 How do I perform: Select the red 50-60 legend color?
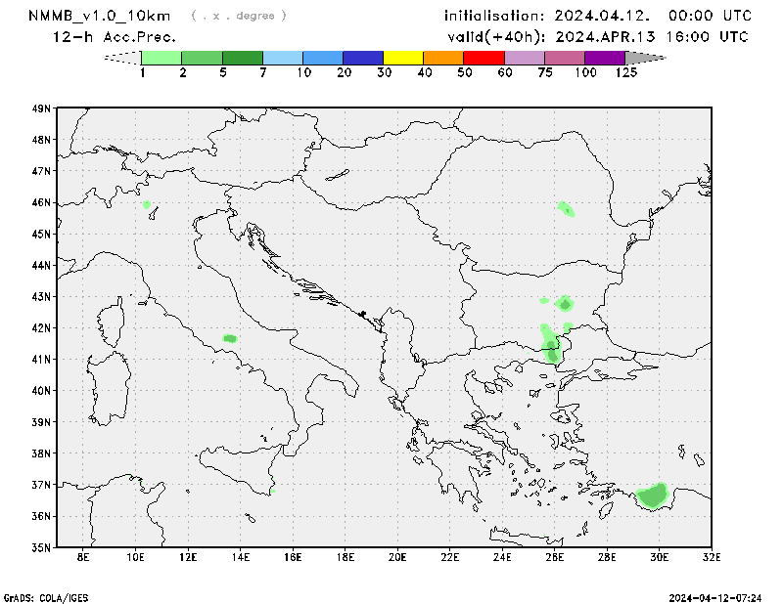pos(484,58)
